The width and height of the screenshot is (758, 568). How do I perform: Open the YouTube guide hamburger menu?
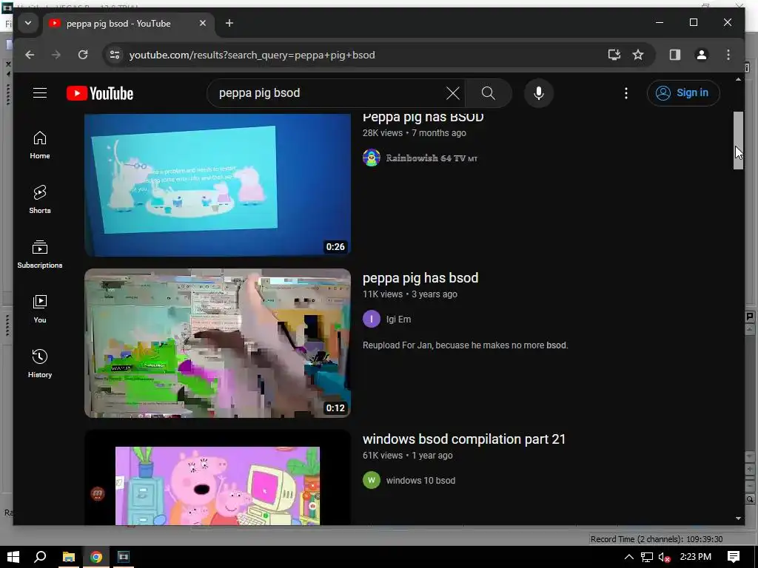point(40,92)
